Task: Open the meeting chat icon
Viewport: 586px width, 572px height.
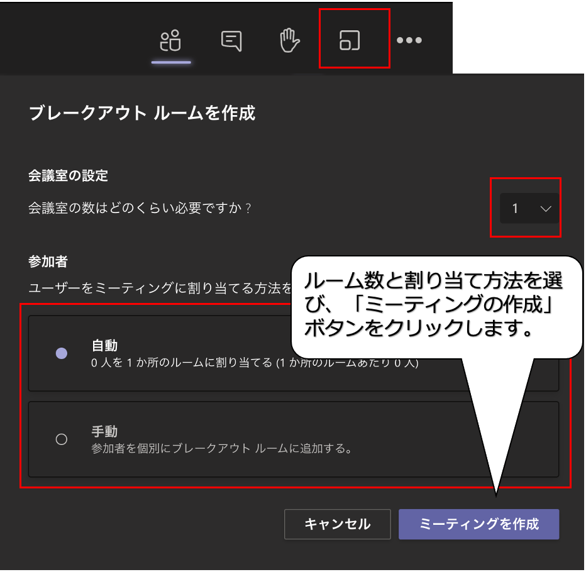Action: [231, 41]
